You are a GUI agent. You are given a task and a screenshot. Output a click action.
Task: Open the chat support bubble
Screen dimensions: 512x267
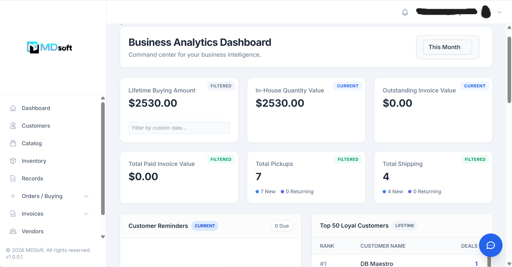[x=491, y=245]
